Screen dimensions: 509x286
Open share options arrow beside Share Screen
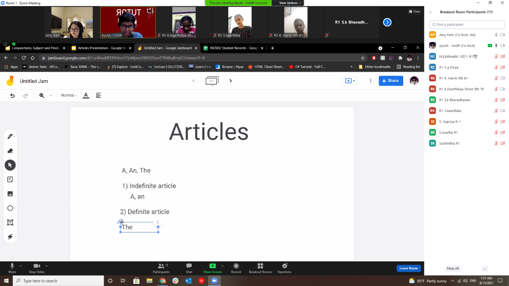(x=222, y=266)
